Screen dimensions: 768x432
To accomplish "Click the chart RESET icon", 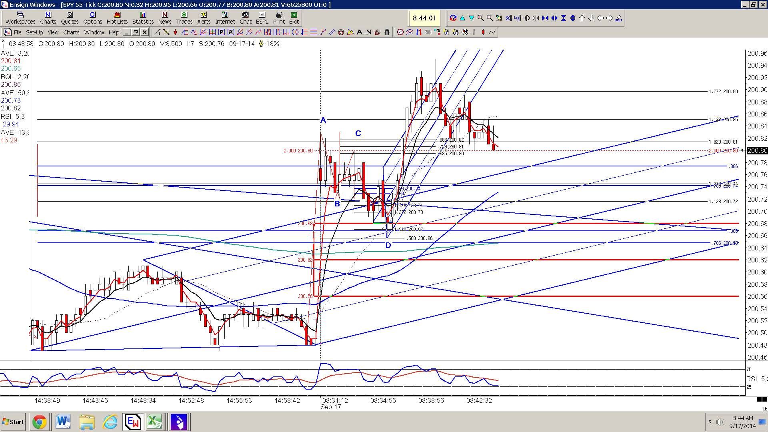I will (618, 18).
